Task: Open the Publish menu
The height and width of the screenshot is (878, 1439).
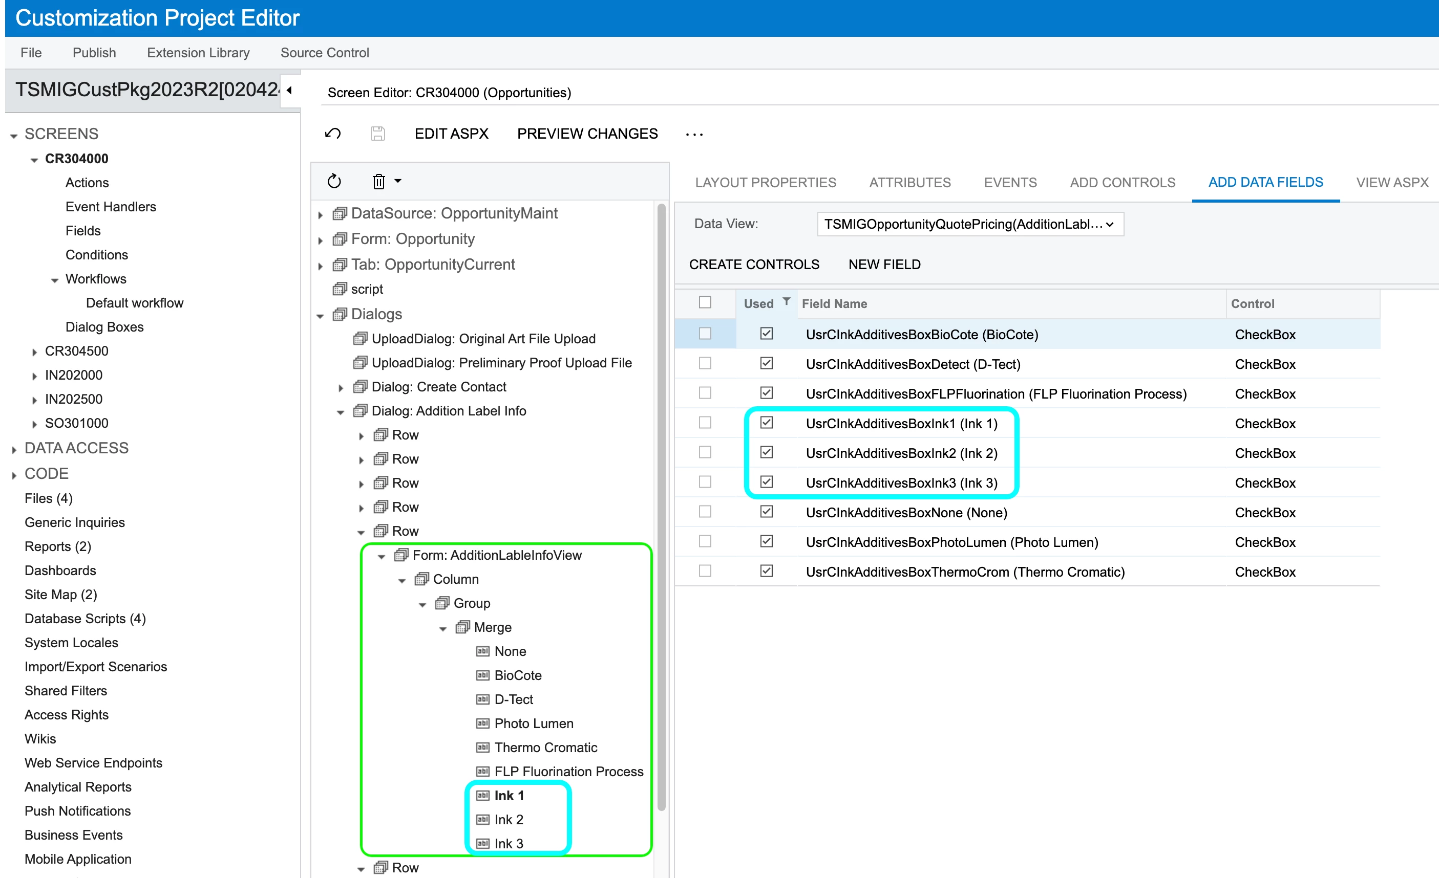Action: pos(94,53)
